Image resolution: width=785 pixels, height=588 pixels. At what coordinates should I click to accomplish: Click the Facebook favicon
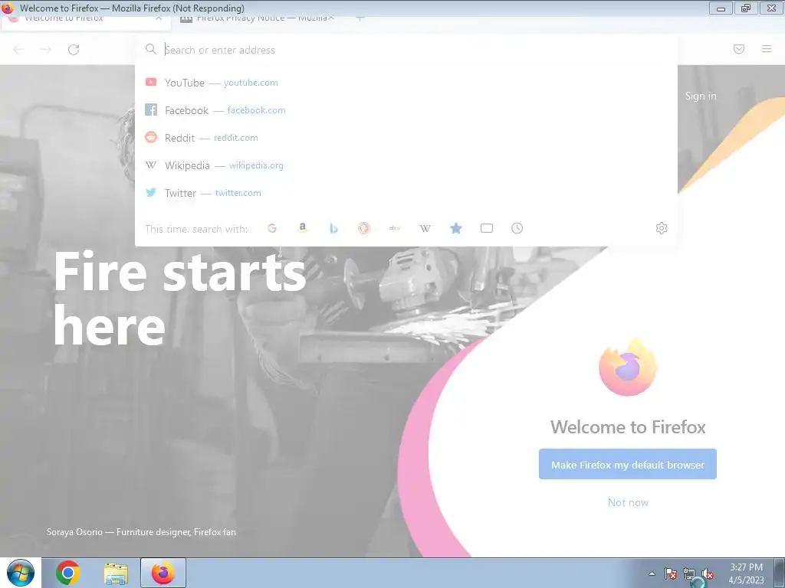click(x=151, y=109)
